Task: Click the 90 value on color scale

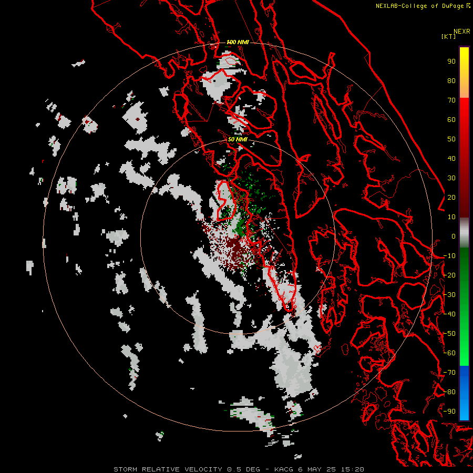Action: tap(451, 61)
